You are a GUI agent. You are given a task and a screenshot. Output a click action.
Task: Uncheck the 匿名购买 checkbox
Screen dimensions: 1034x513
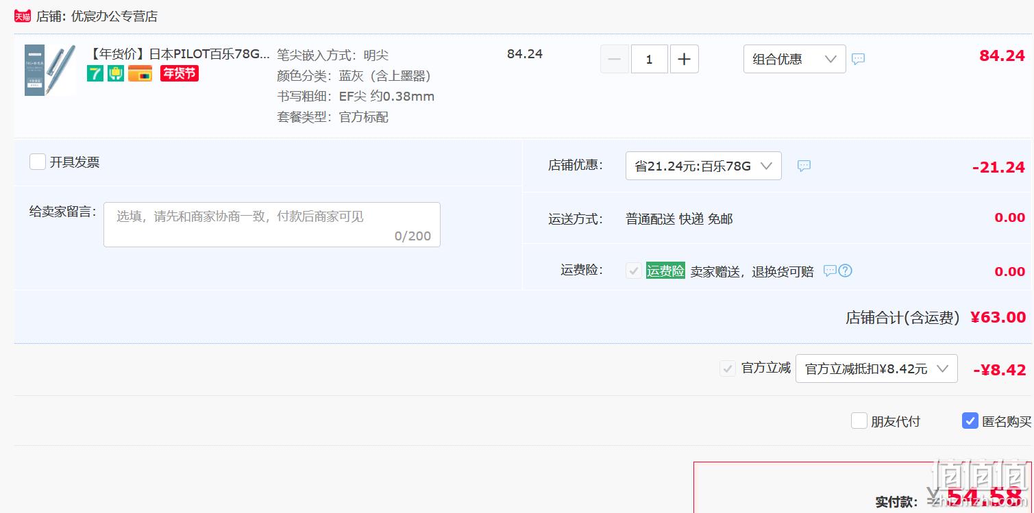tap(970, 421)
